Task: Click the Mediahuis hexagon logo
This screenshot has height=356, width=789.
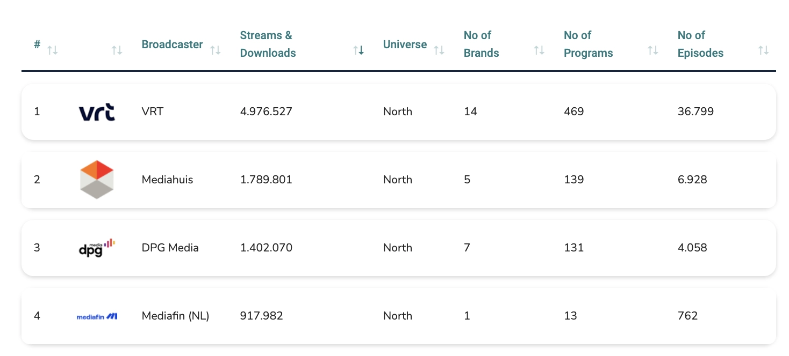Action: pyautogui.click(x=97, y=180)
